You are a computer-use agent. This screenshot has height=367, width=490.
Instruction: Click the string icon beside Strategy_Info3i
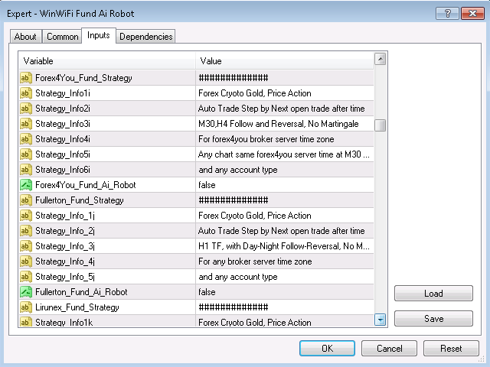pyautogui.click(x=26, y=124)
